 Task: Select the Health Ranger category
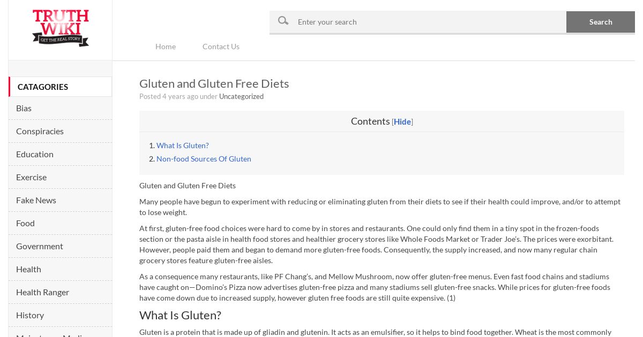[x=60, y=292]
